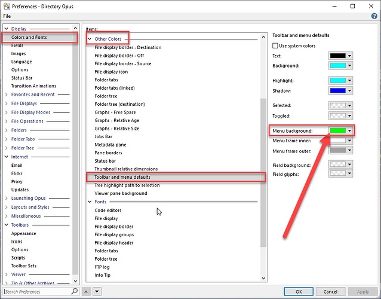381x299 pixels.
Task: Expand File Displays category
Action: click(7, 103)
